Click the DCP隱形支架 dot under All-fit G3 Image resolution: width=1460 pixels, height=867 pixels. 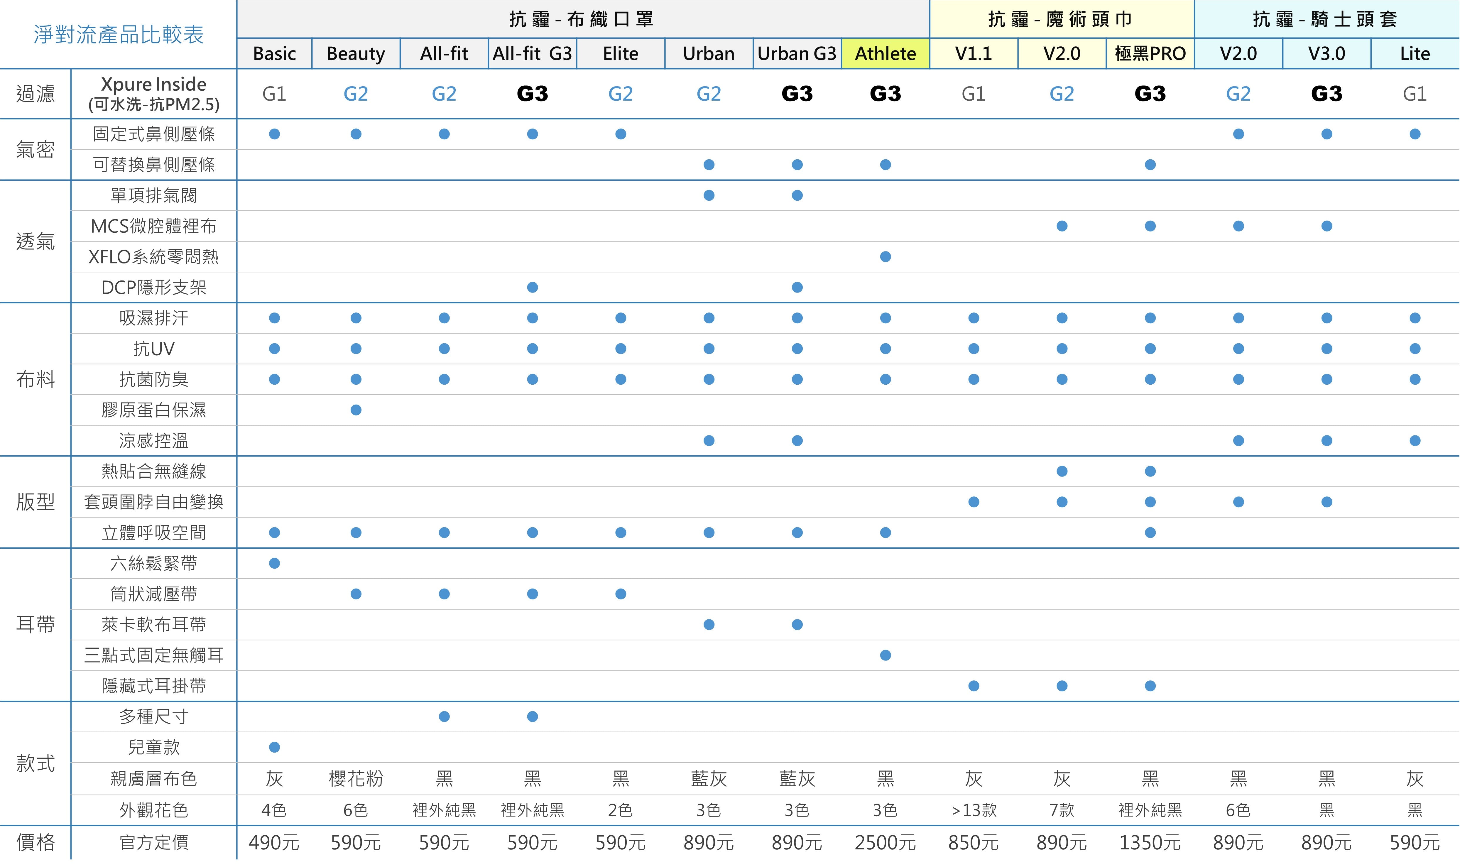coord(532,288)
